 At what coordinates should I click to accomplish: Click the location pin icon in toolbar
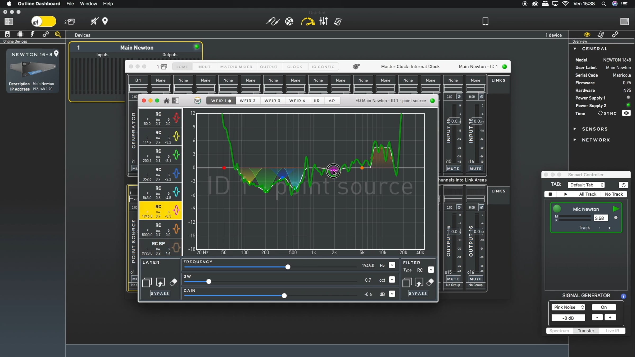pos(105,21)
